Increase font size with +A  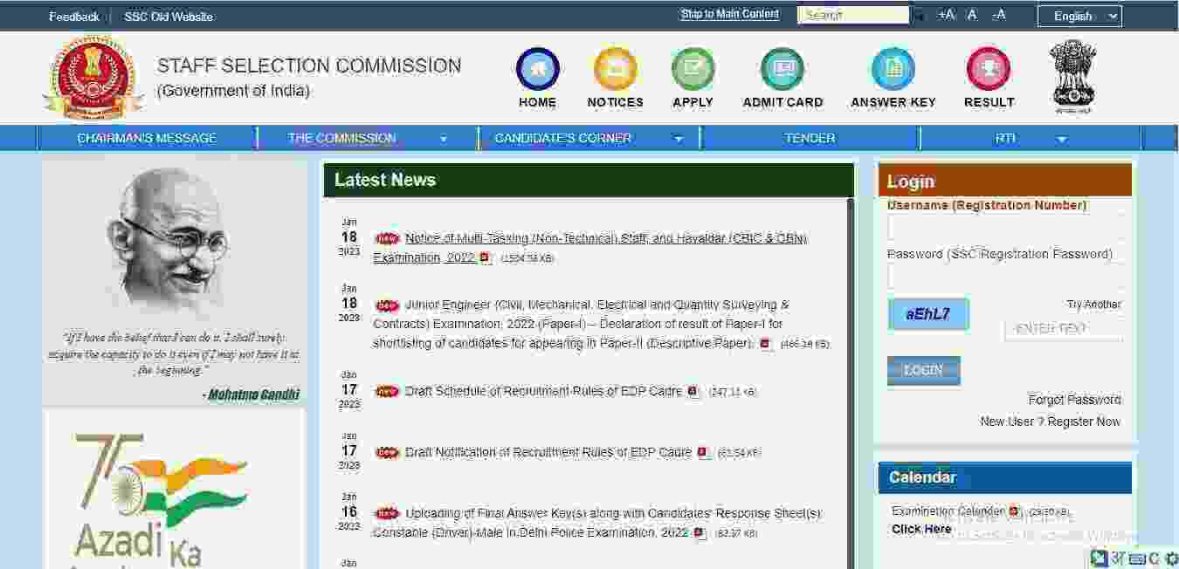click(947, 15)
